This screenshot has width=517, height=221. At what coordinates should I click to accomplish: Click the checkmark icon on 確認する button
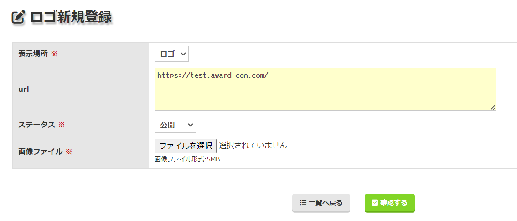click(x=375, y=203)
